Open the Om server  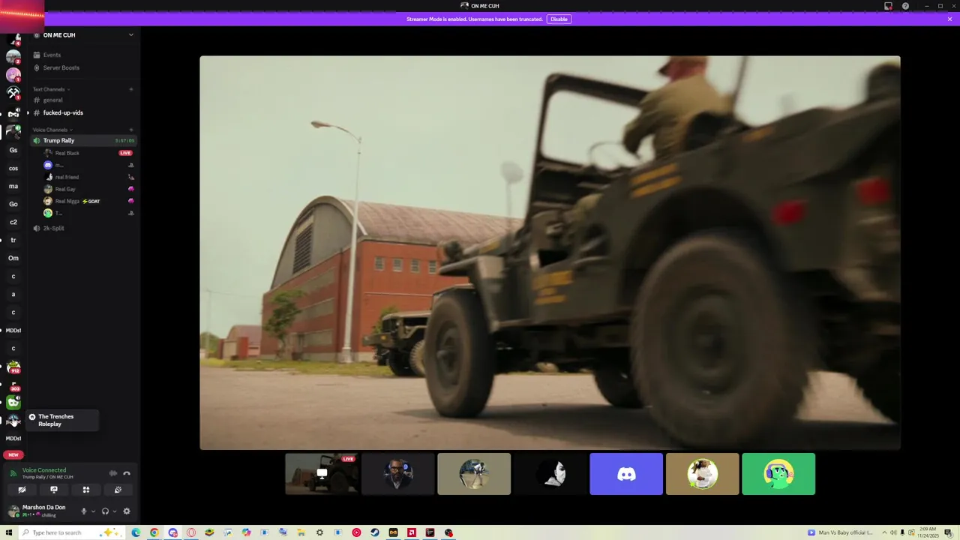coord(13,258)
